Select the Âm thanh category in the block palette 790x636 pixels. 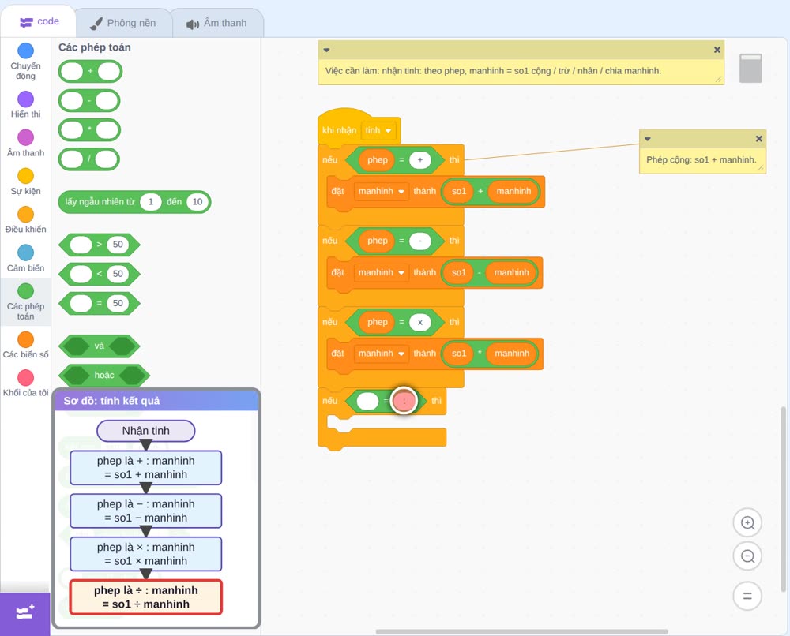(x=25, y=144)
